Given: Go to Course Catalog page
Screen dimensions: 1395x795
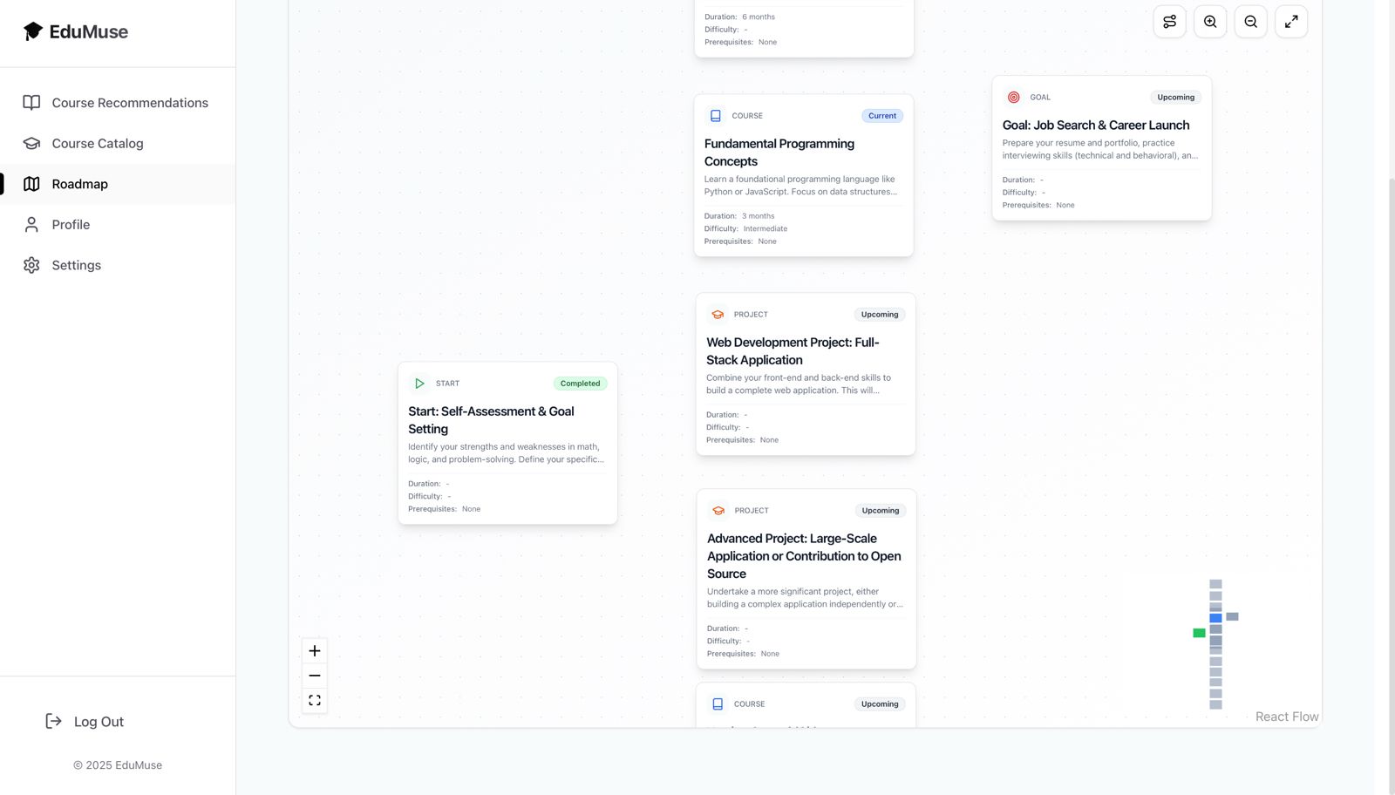Looking at the screenshot, I should pyautogui.click(x=117, y=143).
